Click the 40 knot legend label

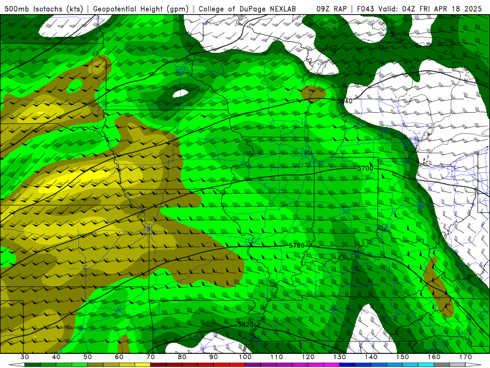(x=56, y=357)
